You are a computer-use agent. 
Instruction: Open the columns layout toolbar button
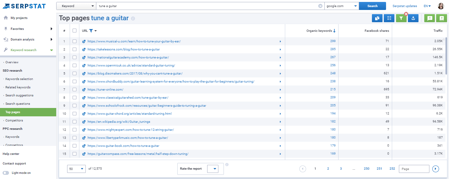[x=389, y=18]
